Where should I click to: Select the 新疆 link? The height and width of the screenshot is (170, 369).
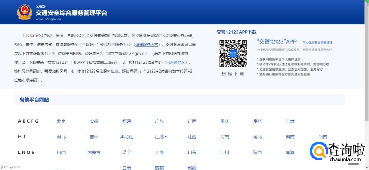(x=192, y=168)
